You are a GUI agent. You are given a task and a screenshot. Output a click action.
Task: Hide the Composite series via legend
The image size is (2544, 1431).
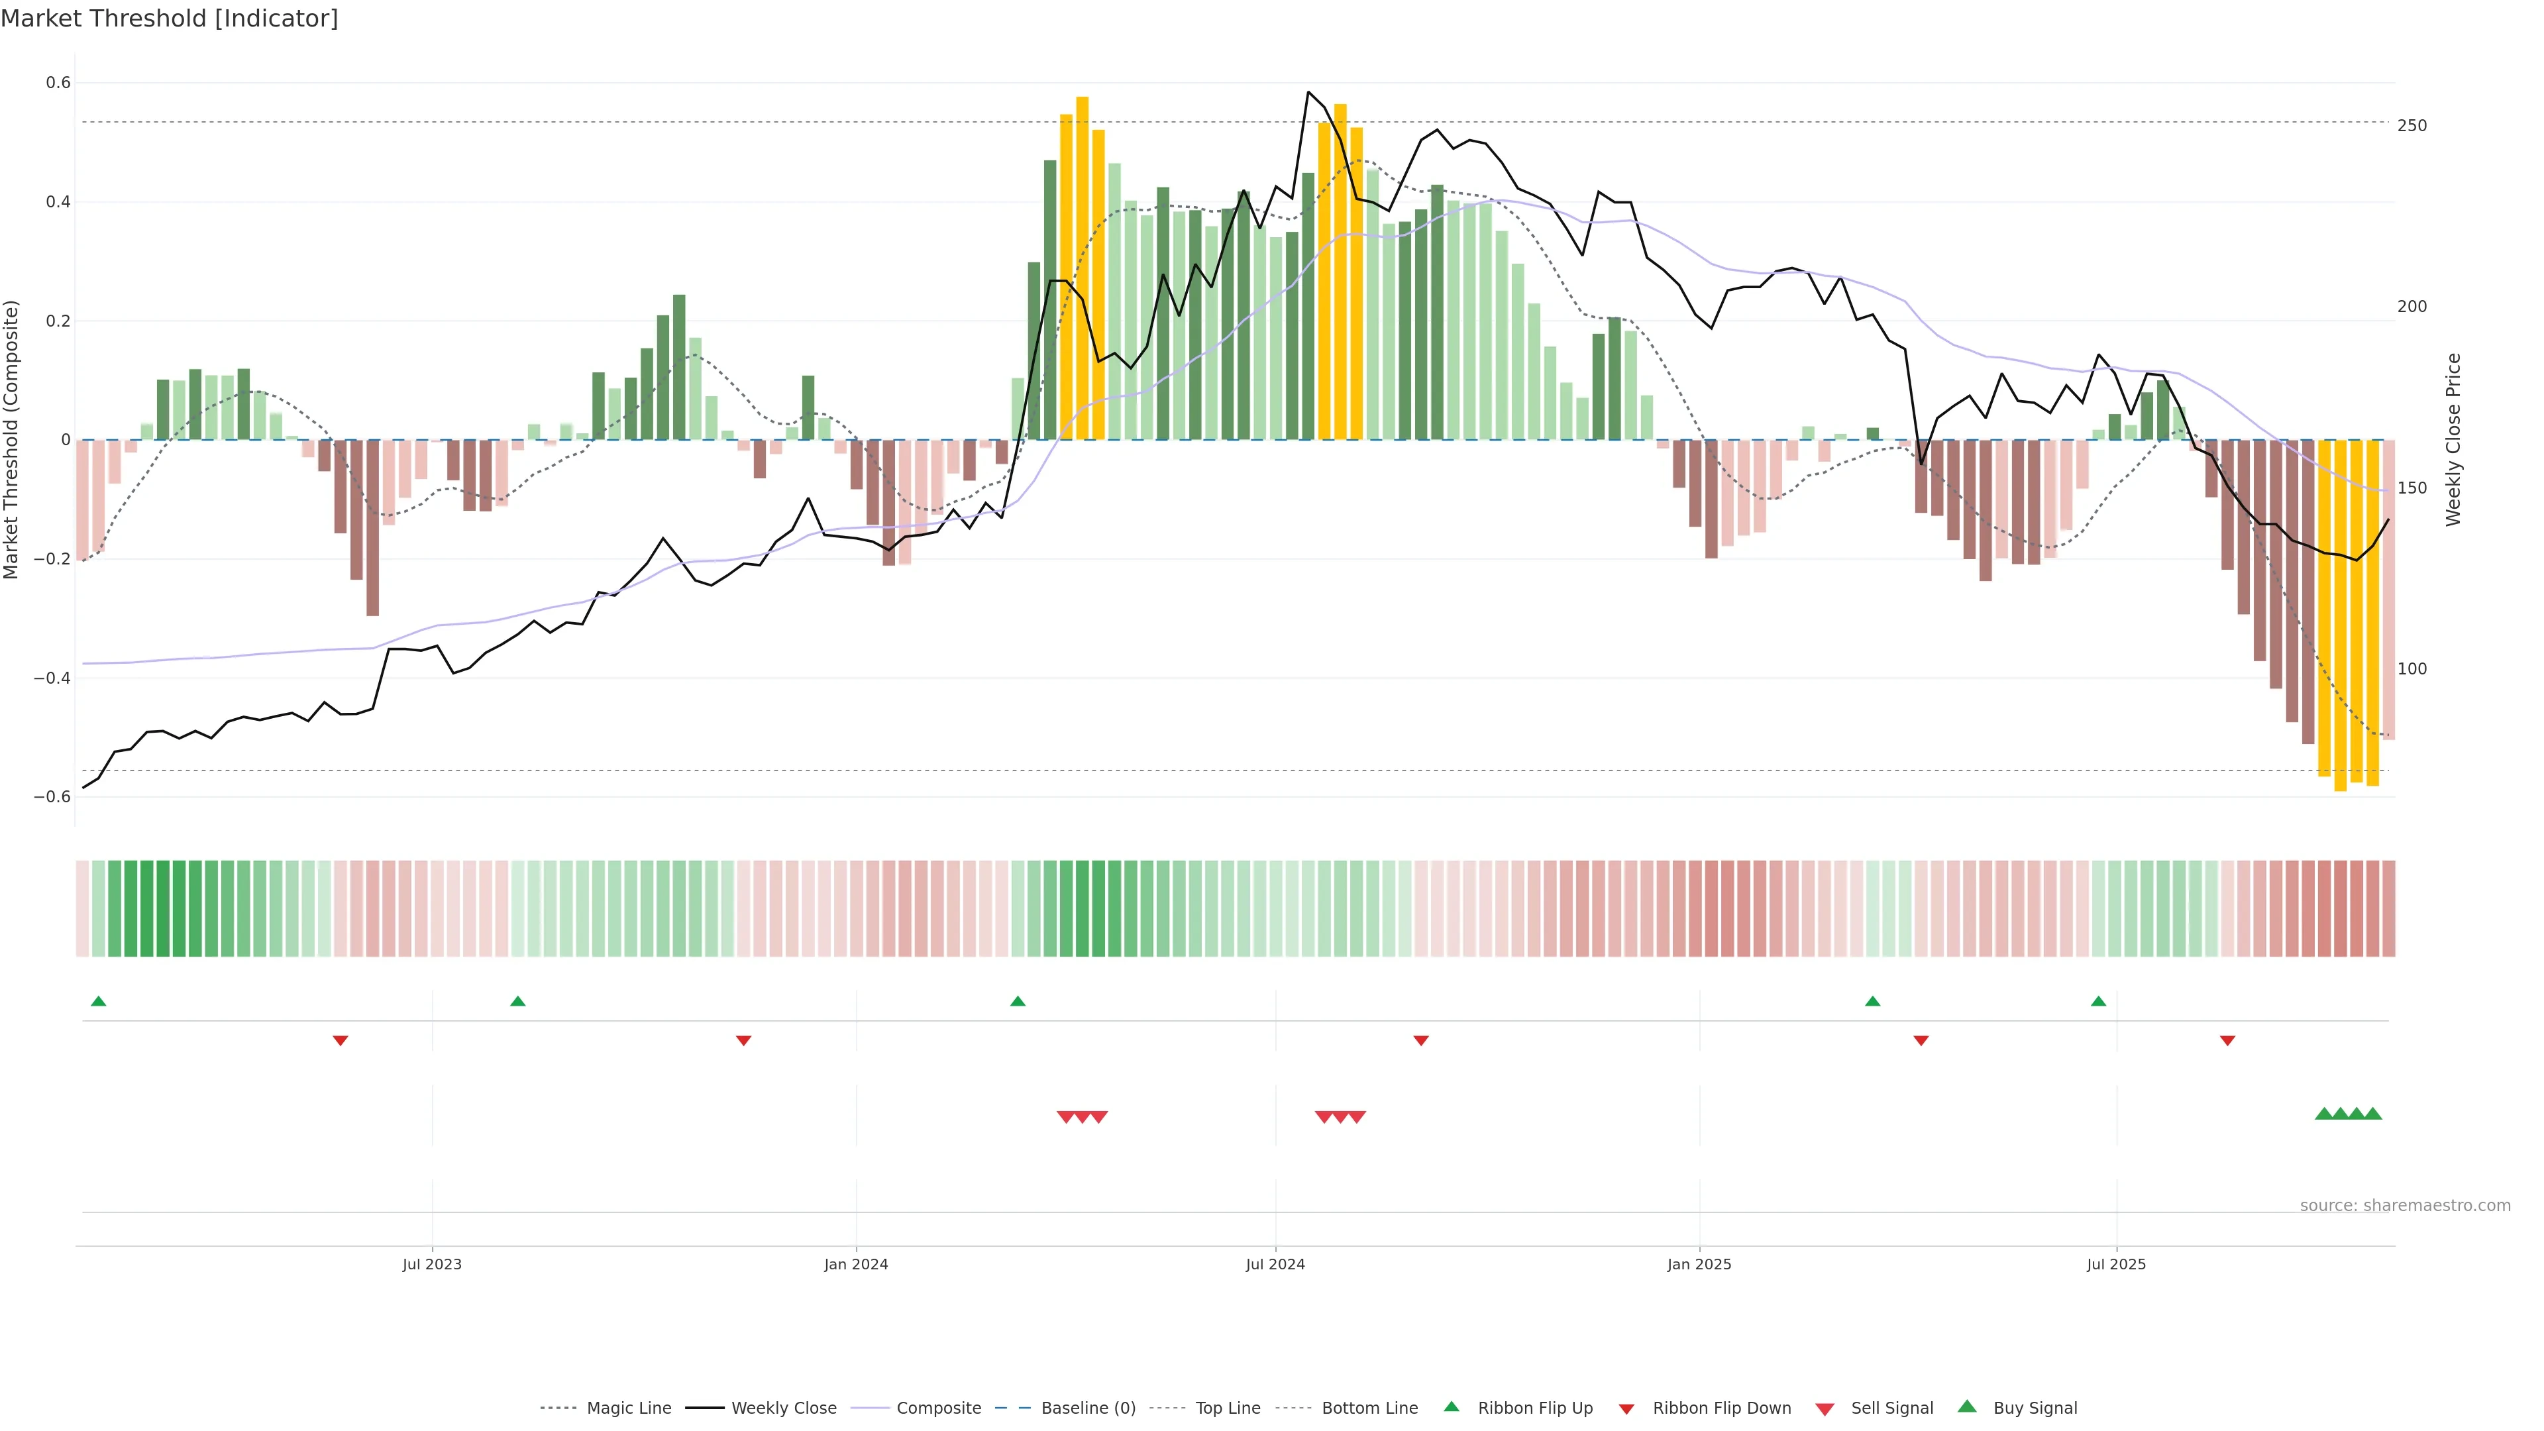click(938, 1408)
